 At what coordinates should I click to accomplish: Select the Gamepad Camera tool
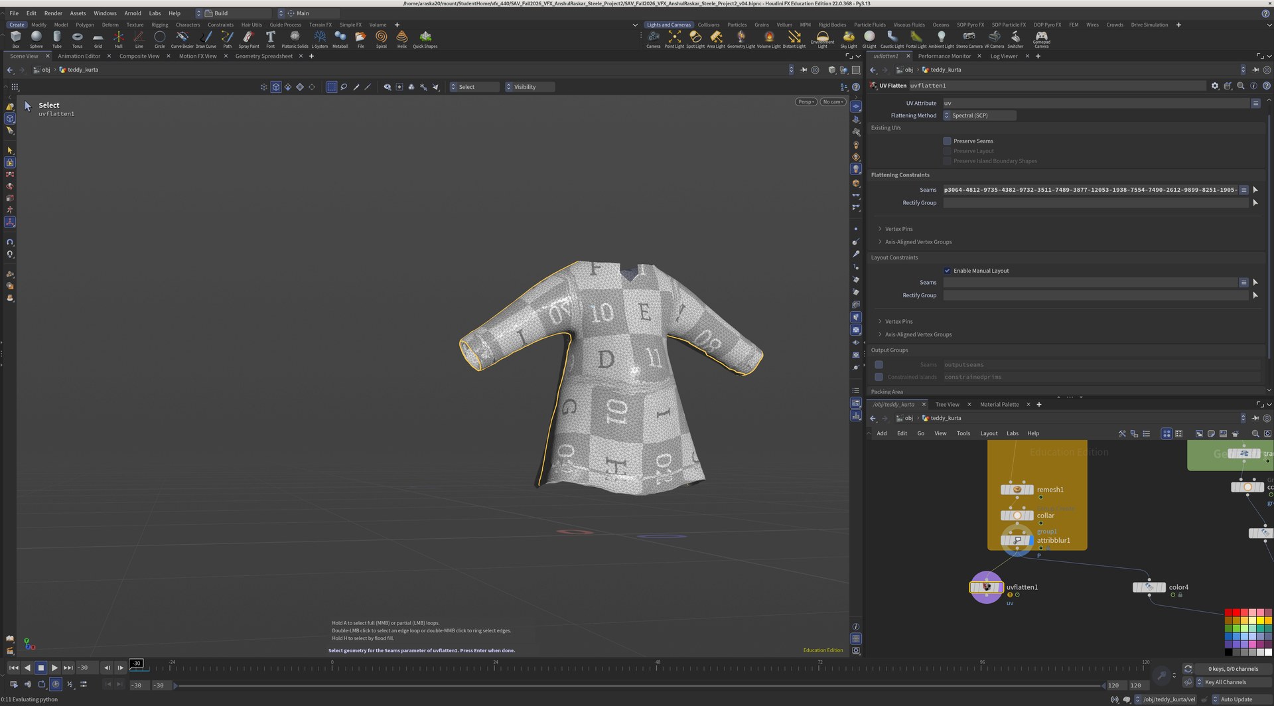(1042, 38)
